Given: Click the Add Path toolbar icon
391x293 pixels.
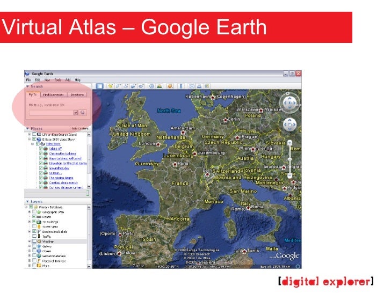Looking at the screenshot, I should click(126, 86).
